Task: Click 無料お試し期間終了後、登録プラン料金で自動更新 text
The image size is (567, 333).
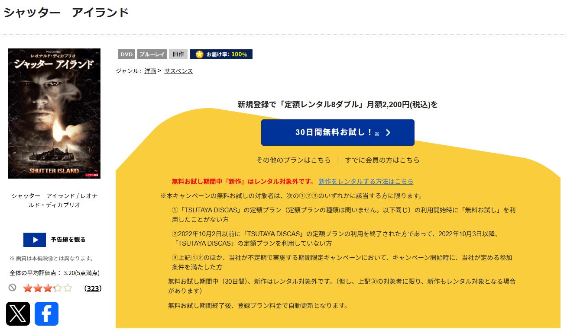Action: point(258,306)
